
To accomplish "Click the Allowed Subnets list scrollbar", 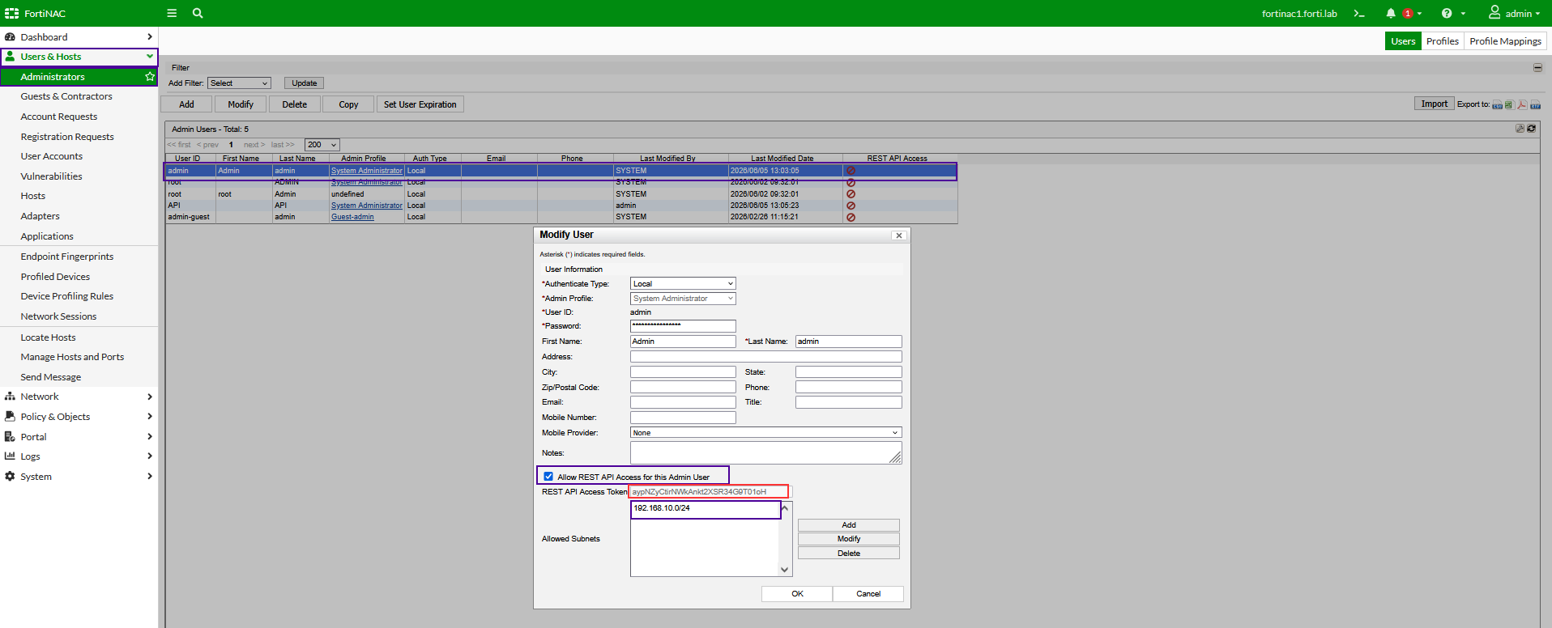I will tap(784, 539).
